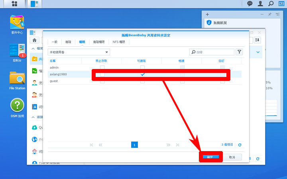Image resolution: width=287 pixels, height=179 pixels.
Task: Refresh the Control Panel list via the bottom-right icon
Action: pos(258,159)
